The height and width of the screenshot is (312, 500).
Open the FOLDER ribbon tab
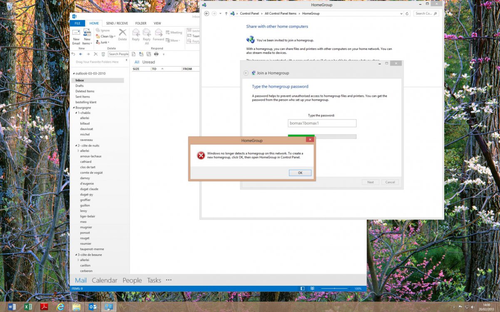pyautogui.click(x=141, y=23)
